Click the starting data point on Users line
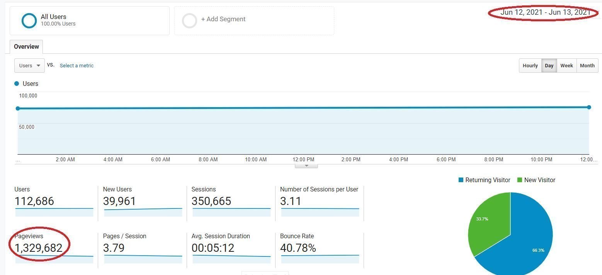This screenshot has height=275, width=602. 18,108
